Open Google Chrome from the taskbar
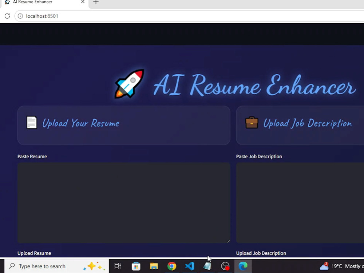Image resolution: width=364 pixels, height=273 pixels. pyautogui.click(x=172, y=266)
